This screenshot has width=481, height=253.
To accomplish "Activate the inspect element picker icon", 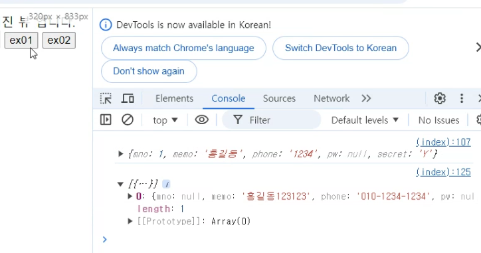I will (106, 98).
